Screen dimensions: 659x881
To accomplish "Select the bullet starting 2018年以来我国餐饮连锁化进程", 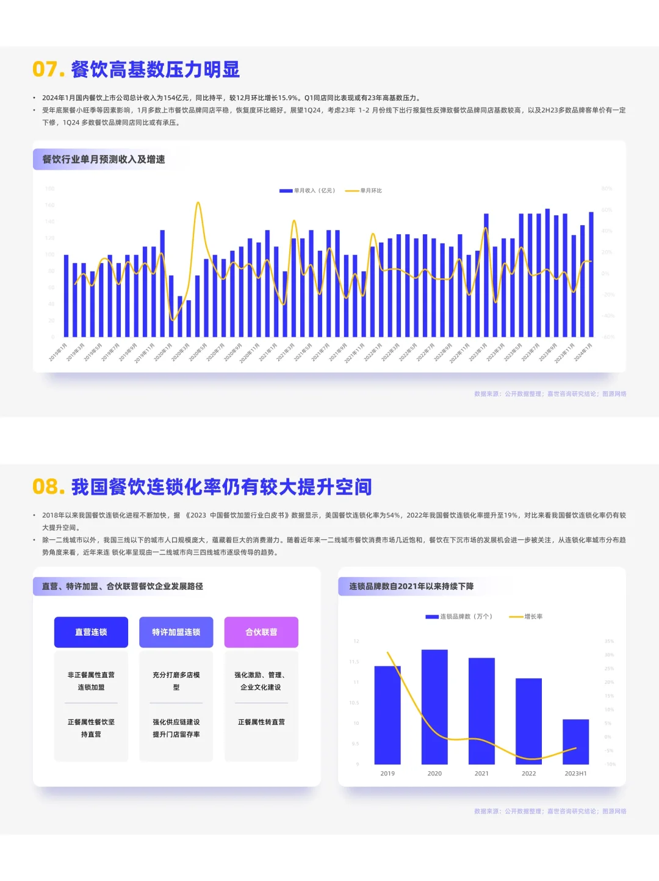I will coord(334,521).
